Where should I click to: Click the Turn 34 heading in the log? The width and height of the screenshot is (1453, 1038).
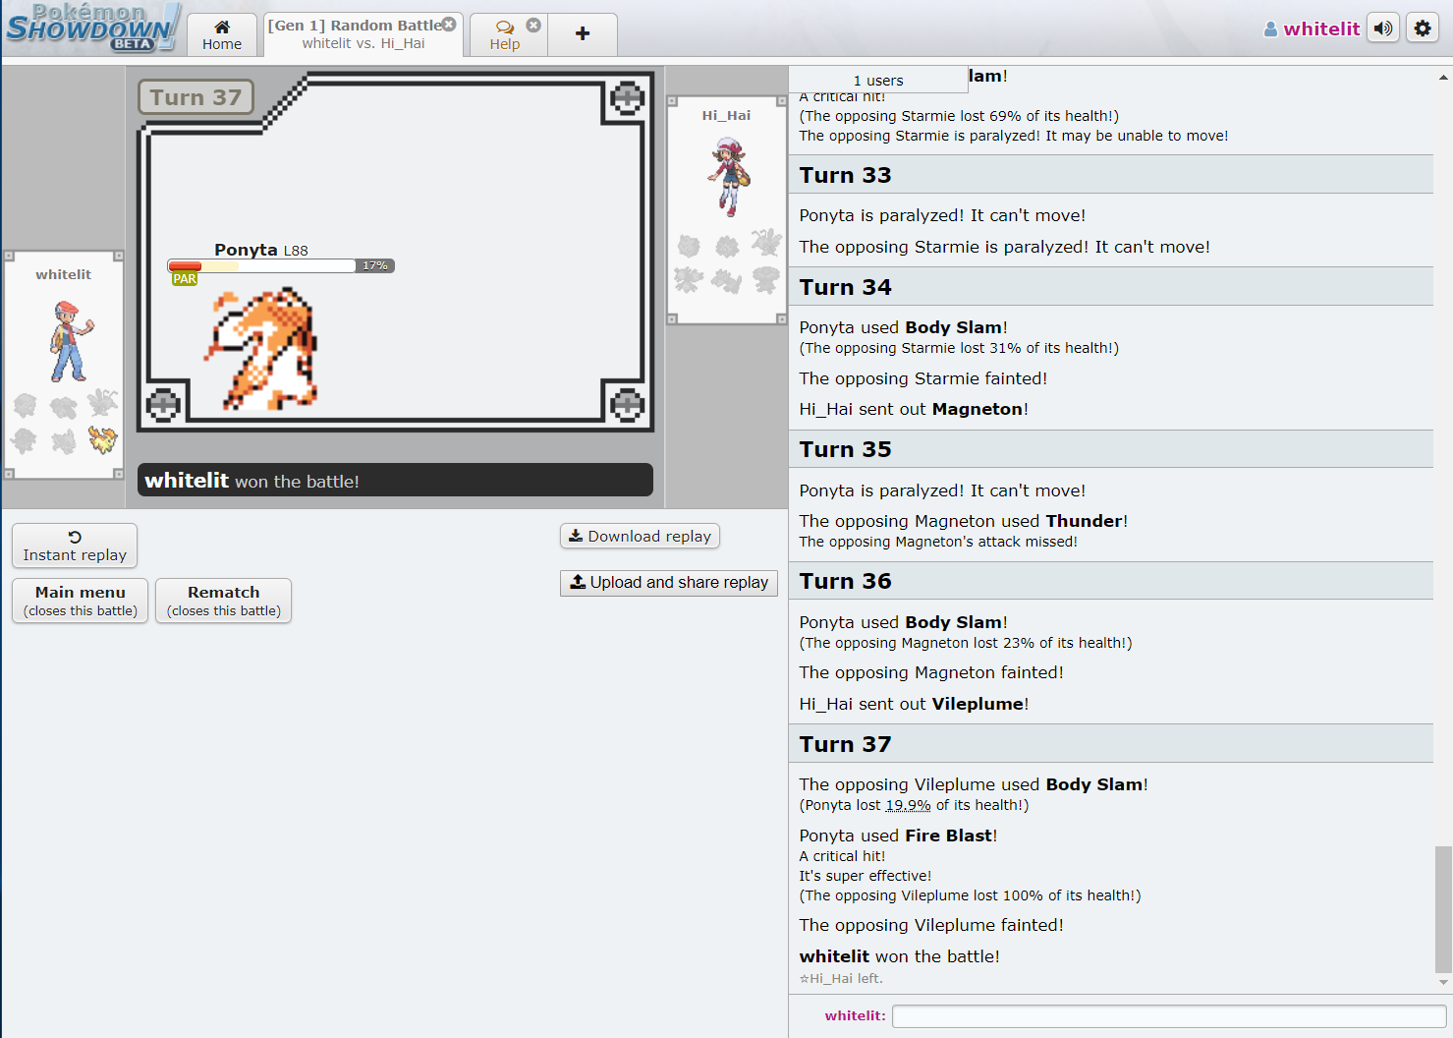tap(845, 287)
